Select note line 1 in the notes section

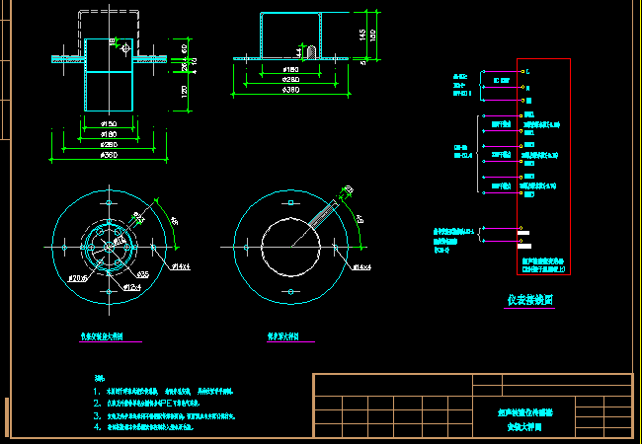coord(170,392)
